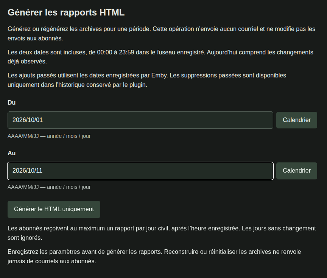The image size is (327, 278).
Task: Click paragraph starting Générez ou régénérez les archives
Action: pos(161,34)
